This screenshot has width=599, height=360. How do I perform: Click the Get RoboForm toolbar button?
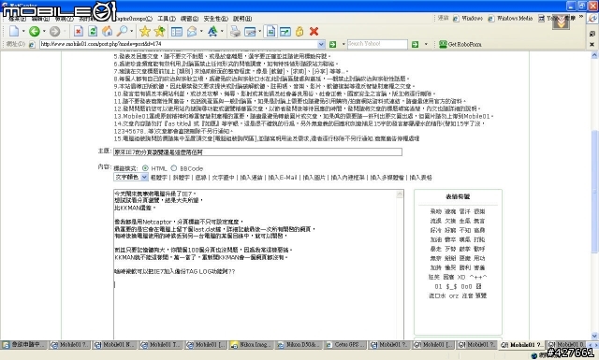click(x=460, y=44)
